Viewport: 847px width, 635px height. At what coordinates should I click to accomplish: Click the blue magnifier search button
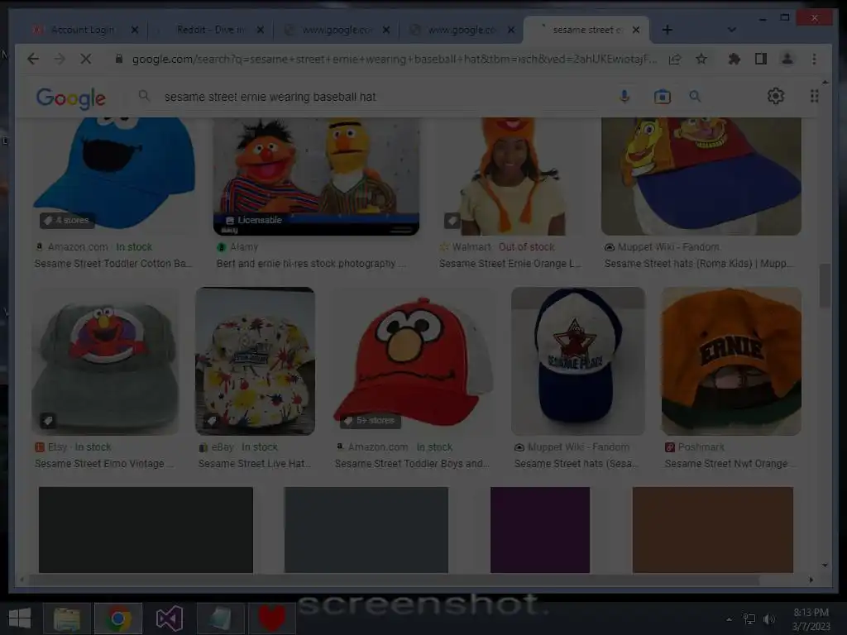(x=695, y=97)
